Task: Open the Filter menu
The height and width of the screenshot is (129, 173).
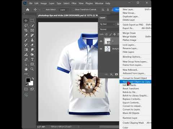Action: tap(74, 3)
